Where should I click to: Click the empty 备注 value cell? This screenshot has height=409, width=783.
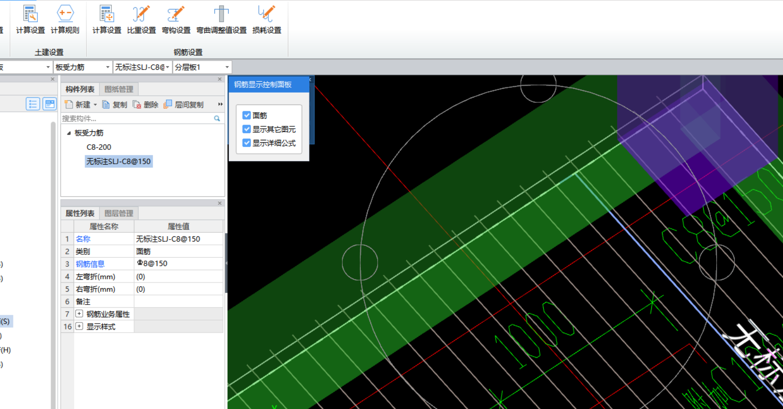point(179,301)
